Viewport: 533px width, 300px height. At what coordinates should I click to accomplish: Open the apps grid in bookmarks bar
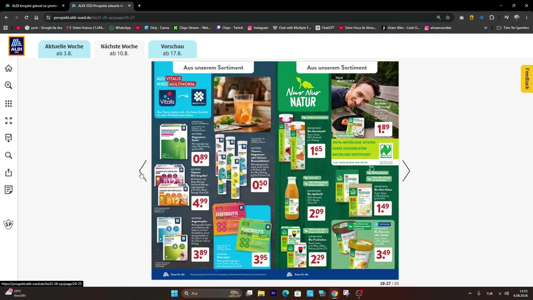tap(5, 28)
